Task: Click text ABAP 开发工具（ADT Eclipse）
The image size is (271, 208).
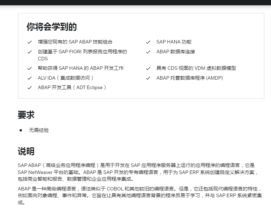Action: tap(72, 87)
